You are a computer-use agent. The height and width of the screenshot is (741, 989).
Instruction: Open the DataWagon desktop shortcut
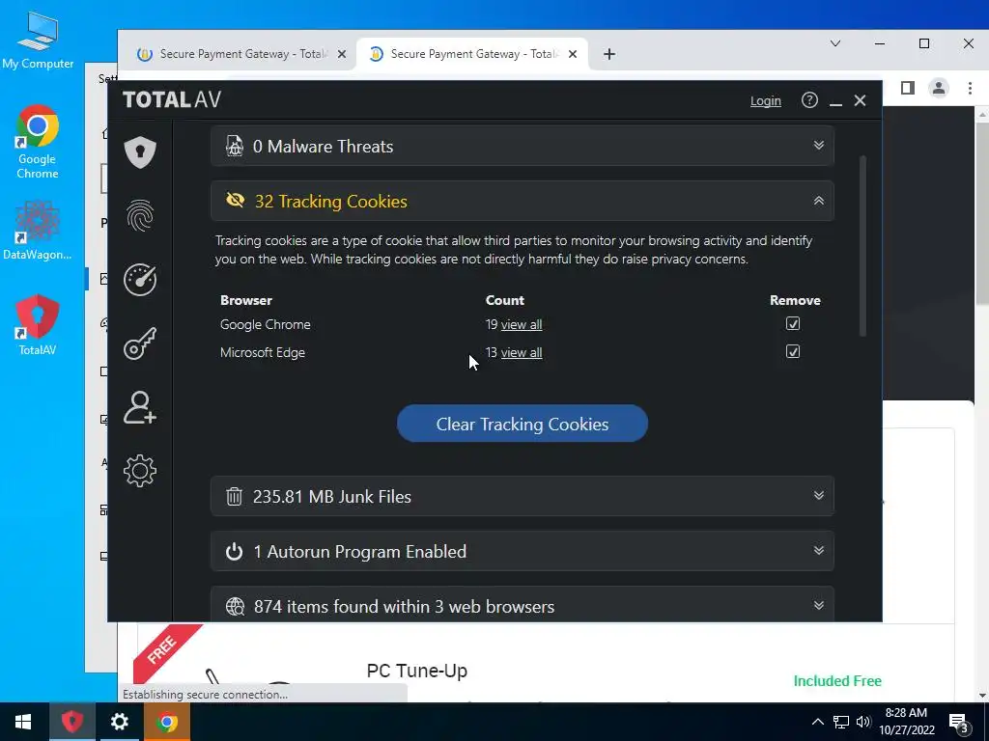click(x=38, y=230)
